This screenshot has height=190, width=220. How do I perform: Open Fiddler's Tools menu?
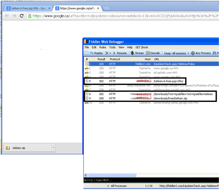coord(112,47)
